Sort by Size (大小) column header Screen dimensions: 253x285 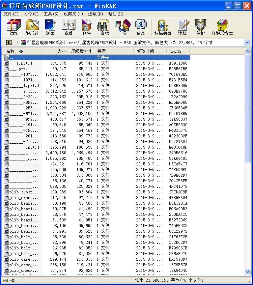click(x=55, y=51)
